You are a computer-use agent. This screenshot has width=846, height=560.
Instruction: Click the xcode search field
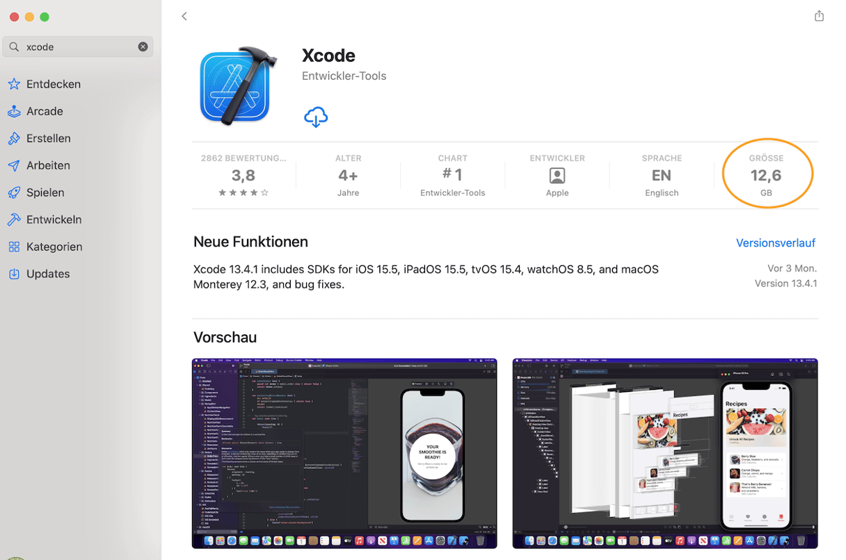[x=78, y=47]
